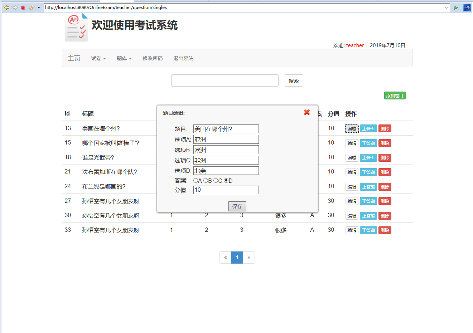Open the 修改密码 menu item
473x333 pixels.
[153, 58]
